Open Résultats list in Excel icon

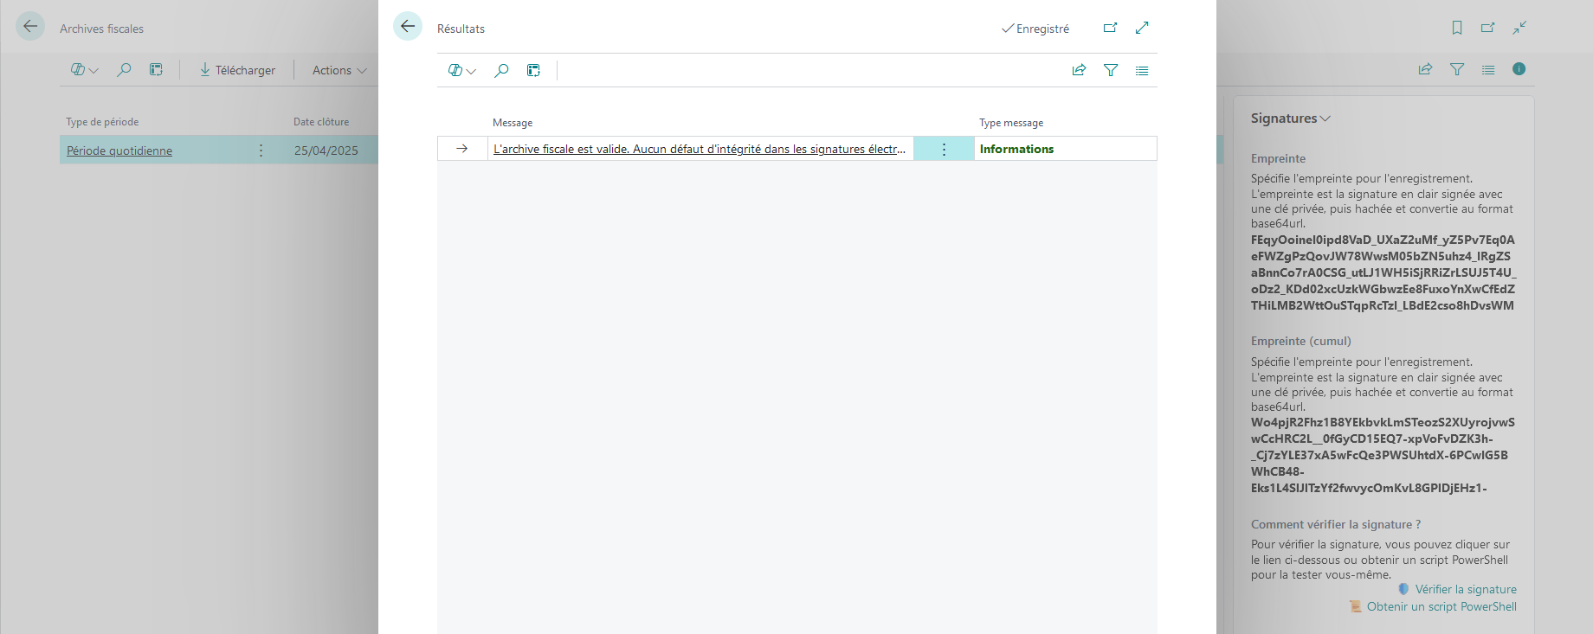tap(533, 70)
